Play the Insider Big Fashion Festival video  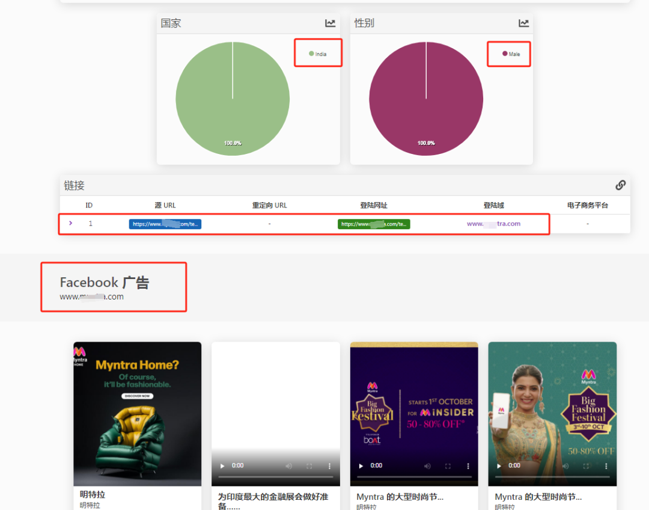click(x=361, y=465)
